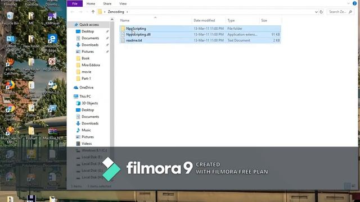Open Documents under This PC

[90, 117]
